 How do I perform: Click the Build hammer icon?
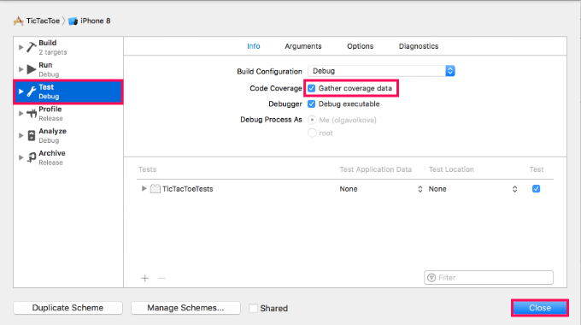coord(32,47)
